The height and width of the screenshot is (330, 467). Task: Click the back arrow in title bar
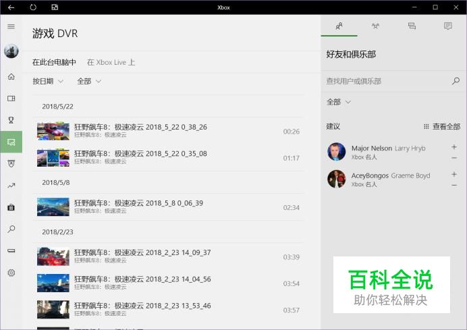coord(11,7)
